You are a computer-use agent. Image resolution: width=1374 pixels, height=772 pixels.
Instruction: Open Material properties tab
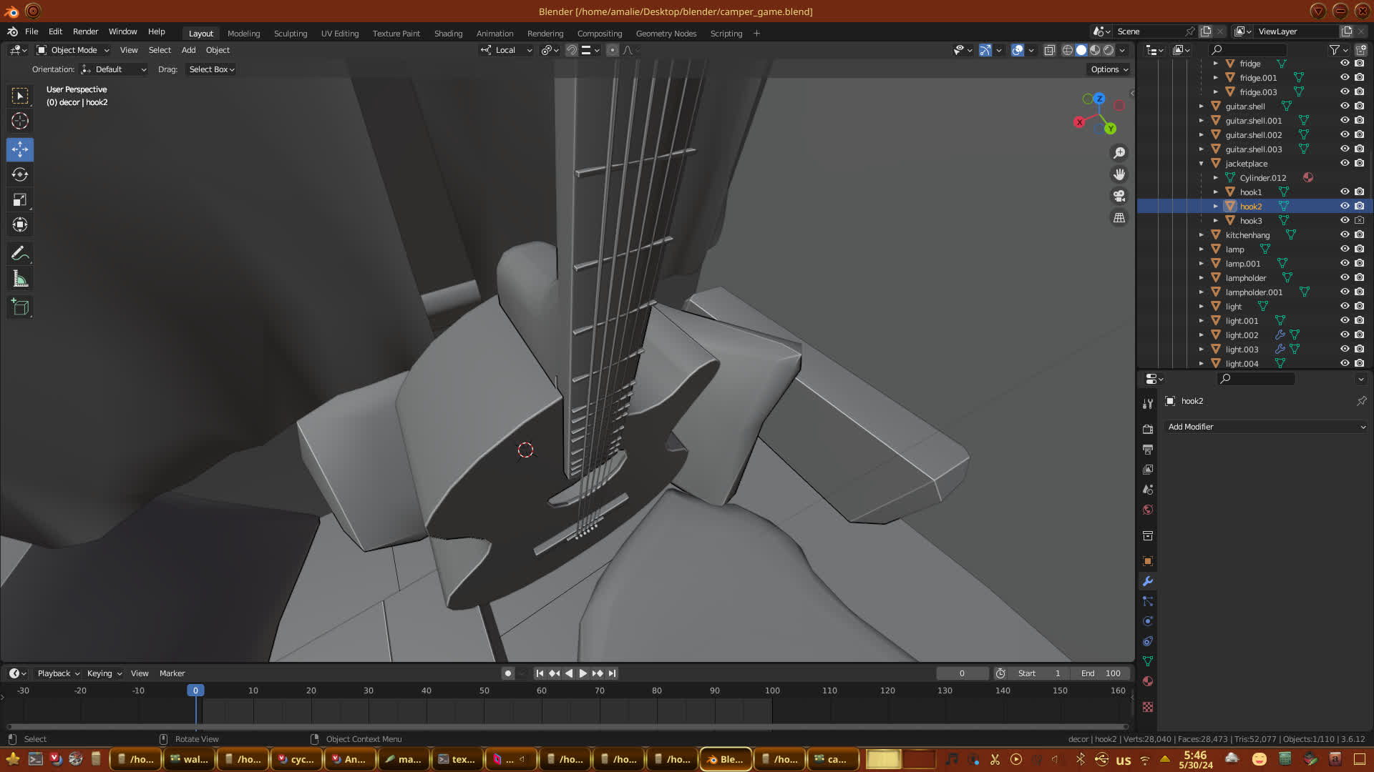[x=1148, y=682]
